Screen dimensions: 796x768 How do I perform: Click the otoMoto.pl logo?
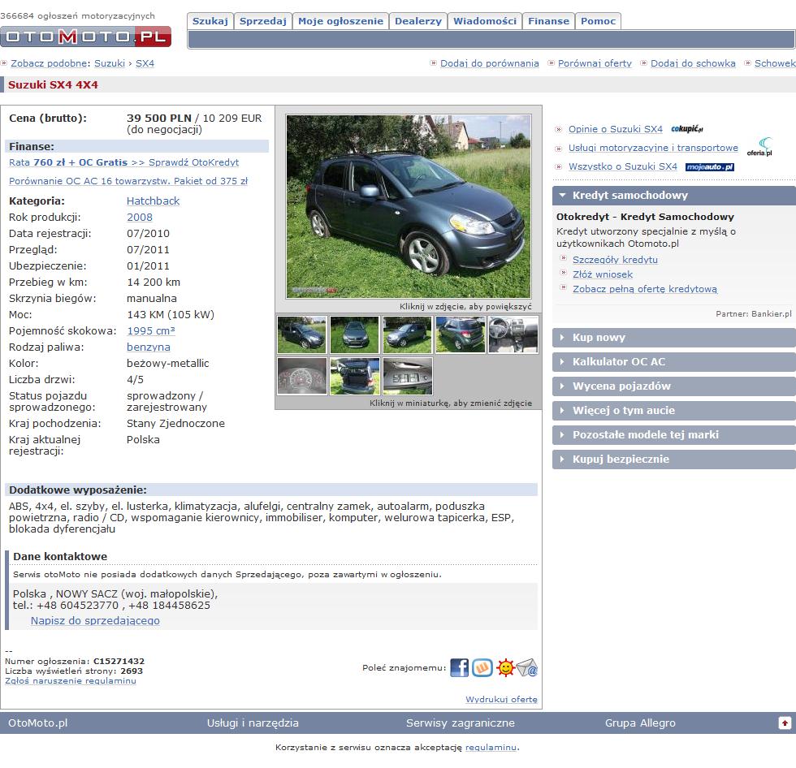[x=85, y=37]
